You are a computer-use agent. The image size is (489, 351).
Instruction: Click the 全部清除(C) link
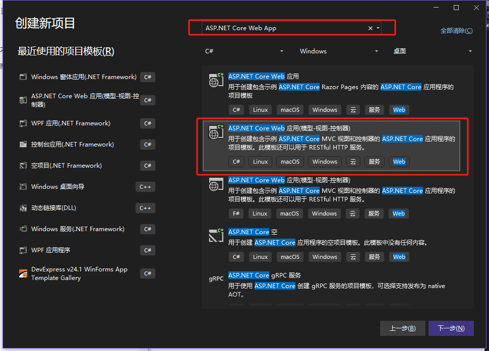[x=457, y=31]
